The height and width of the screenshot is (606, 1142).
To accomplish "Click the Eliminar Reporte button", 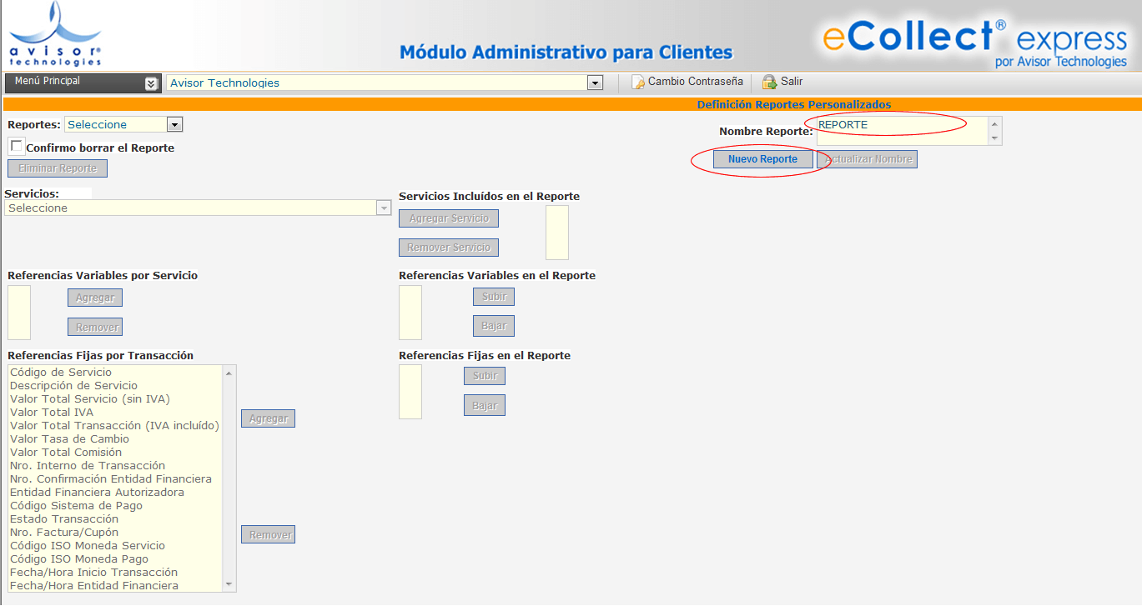I will [x=58, y=168].
